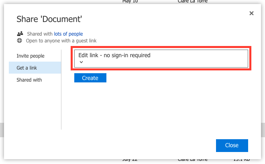Open the Shared with tab in sidebar

tap(29, 80)
